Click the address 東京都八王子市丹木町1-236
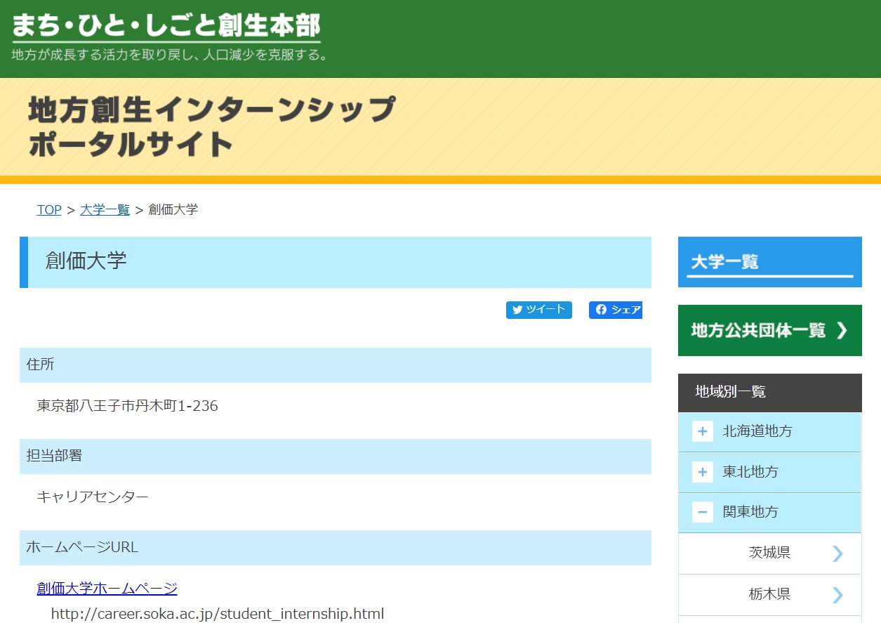Viewport: 881px width, 623px height. (x=127, y=406)
